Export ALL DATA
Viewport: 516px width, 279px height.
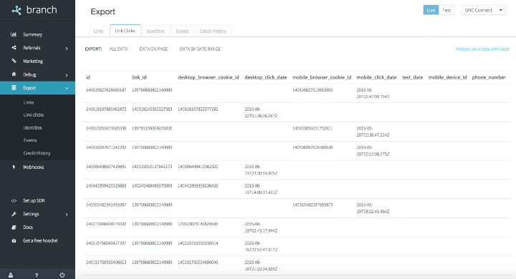(x=118, y=49)
